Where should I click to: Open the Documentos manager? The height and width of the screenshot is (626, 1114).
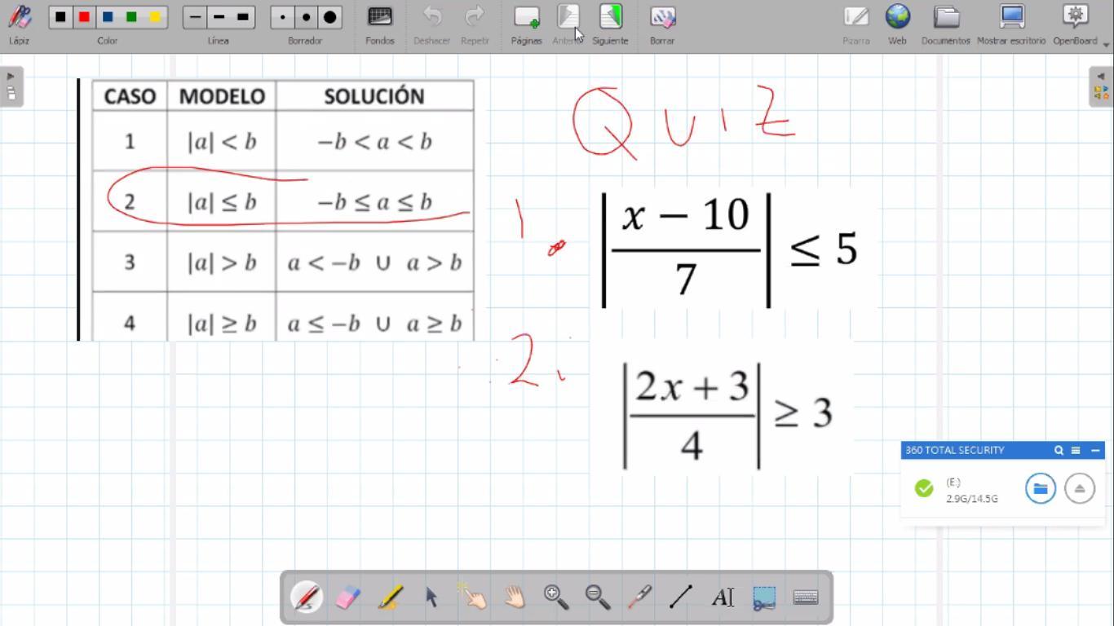pos(946,24)
